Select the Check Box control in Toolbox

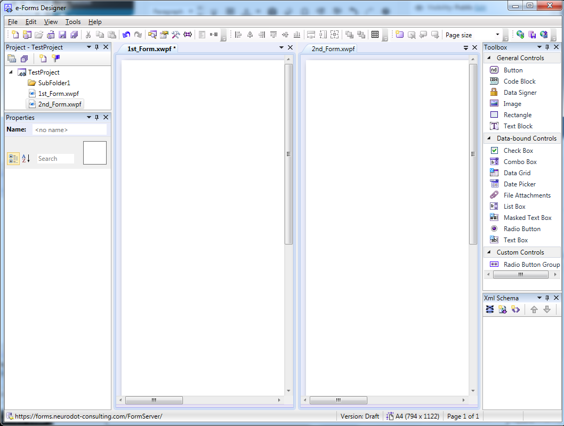[518, 151]
